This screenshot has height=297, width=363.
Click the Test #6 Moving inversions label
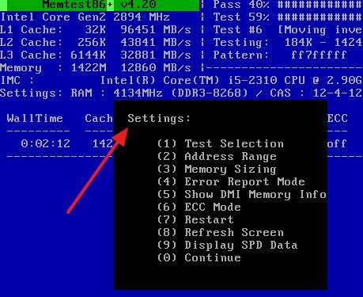(x=288, y=30)
